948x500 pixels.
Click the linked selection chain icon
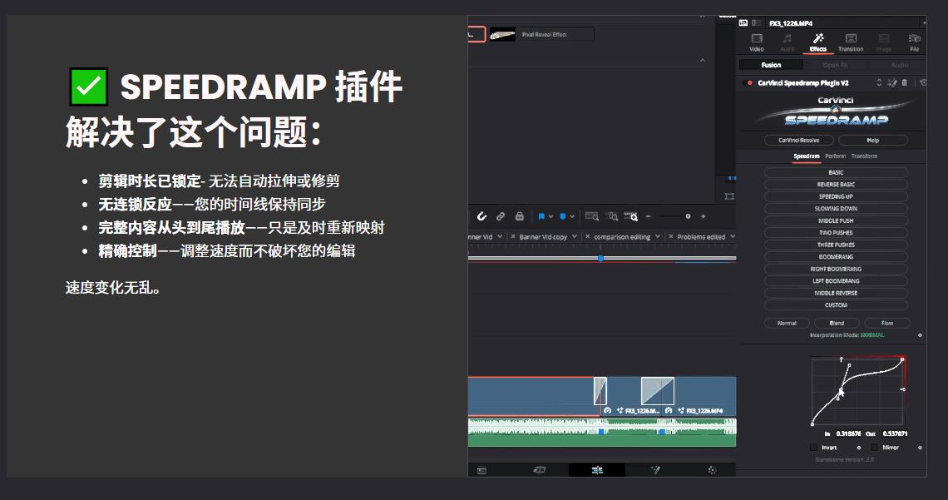point(501,216)
